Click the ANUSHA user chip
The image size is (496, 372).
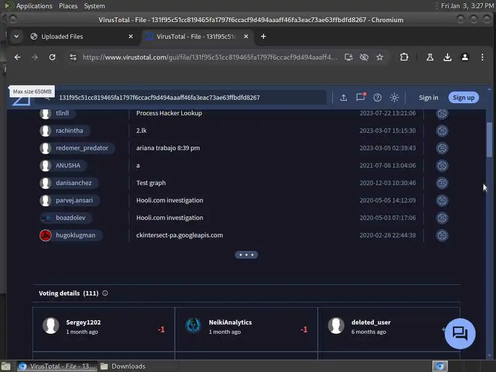[x=63, y=166]
